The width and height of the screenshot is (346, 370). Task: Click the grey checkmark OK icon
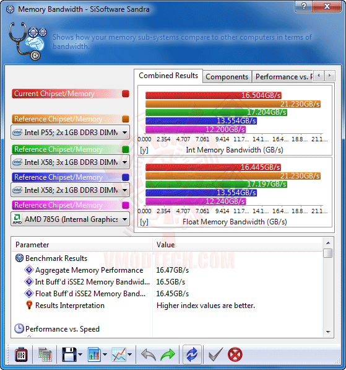click(215, 355)
